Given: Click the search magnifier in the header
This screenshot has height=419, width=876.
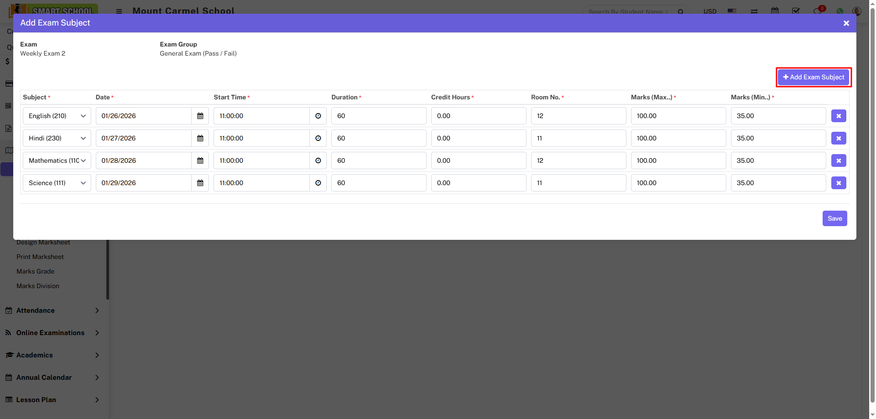Looking at the screenshot, I should click(680, 12).
